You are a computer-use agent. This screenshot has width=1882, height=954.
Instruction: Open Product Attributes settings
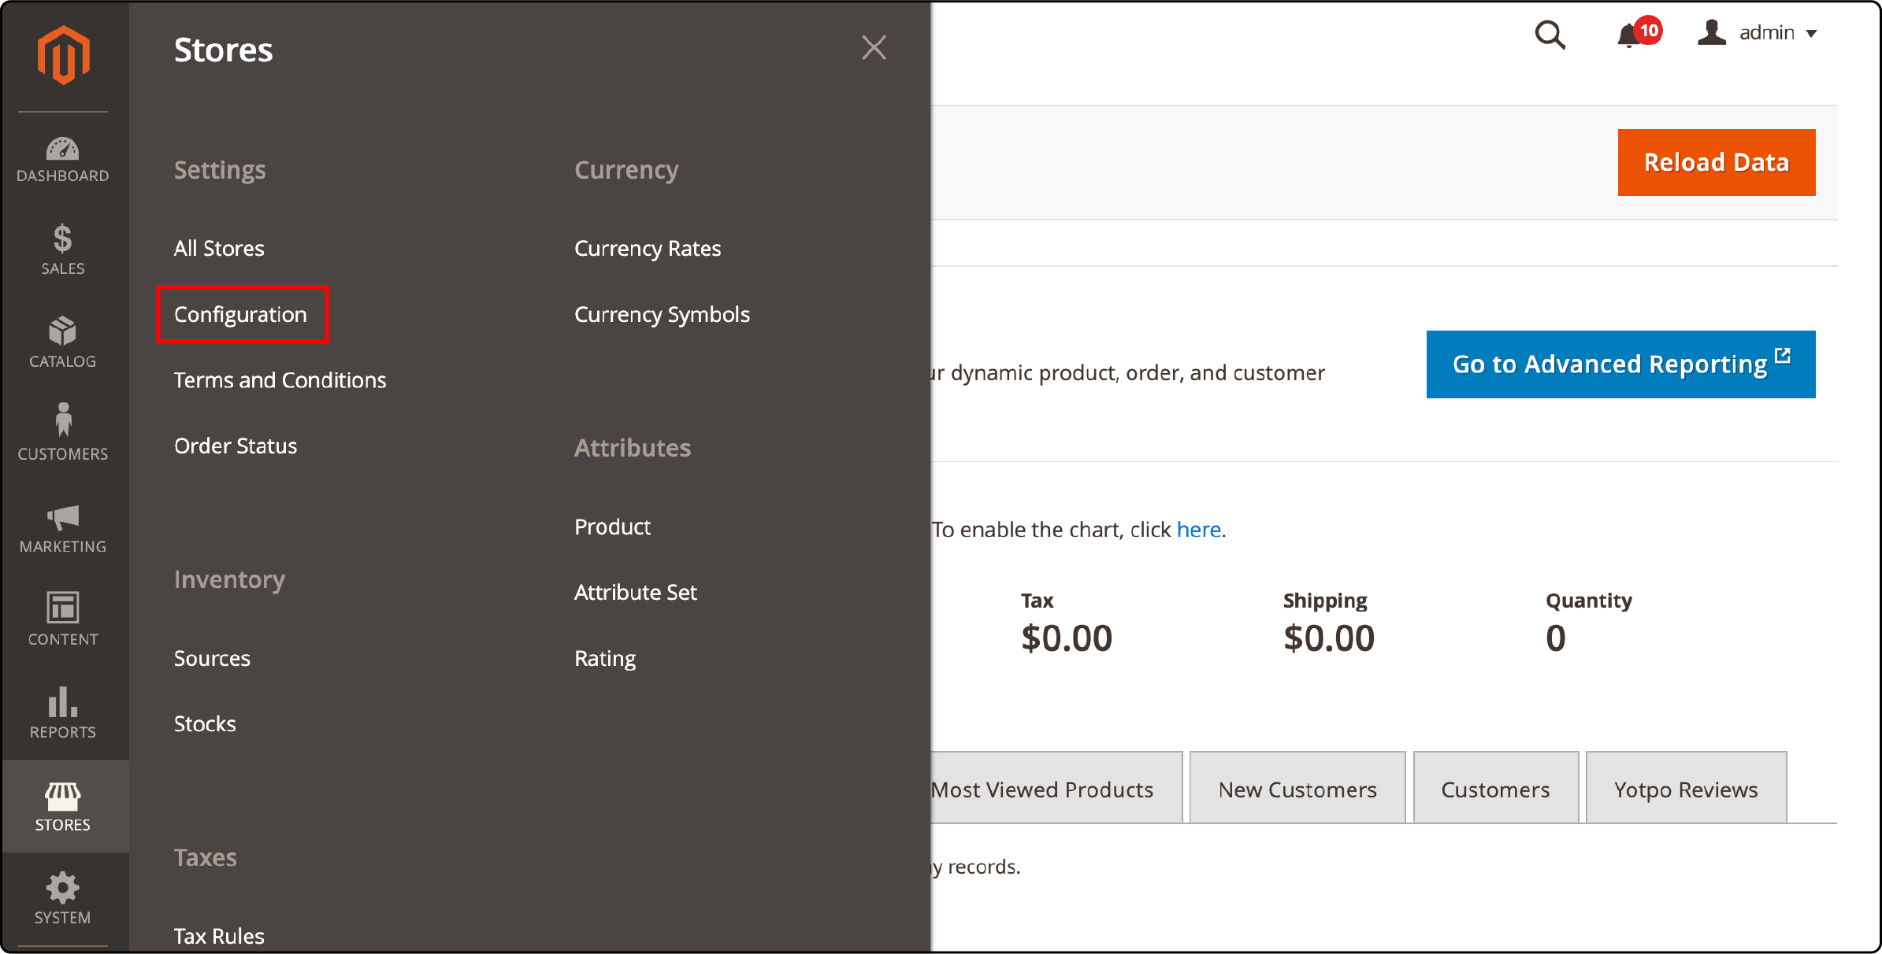612,526
